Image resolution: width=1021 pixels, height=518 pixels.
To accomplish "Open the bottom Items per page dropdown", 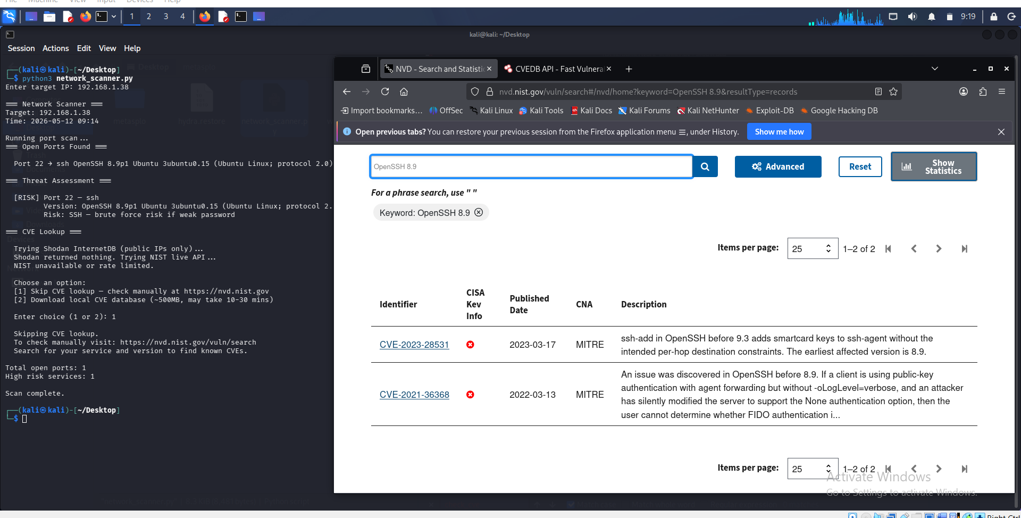I will (813, 469).
